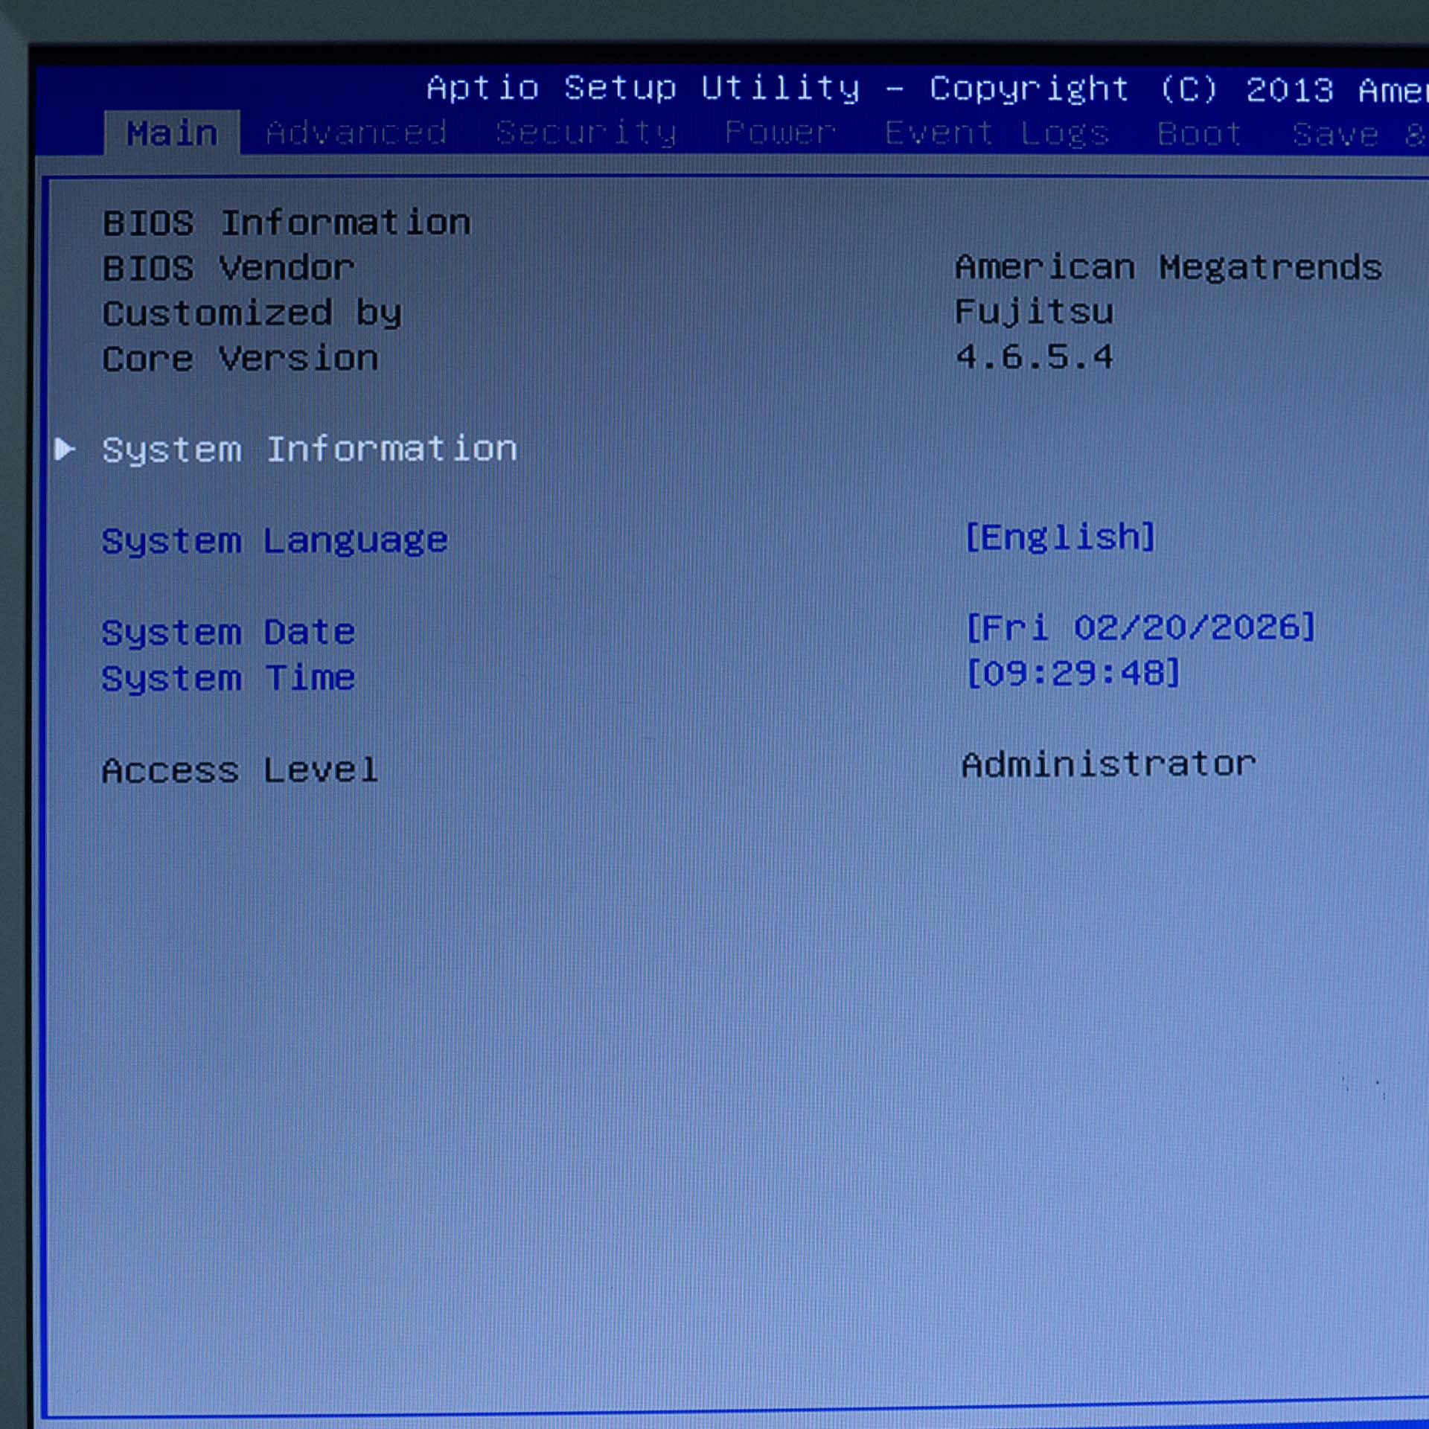Image resolution: width=1429 pixels, height=1429 pixels.
Task: Open the System Information submenu
Action: pos(309,450)
